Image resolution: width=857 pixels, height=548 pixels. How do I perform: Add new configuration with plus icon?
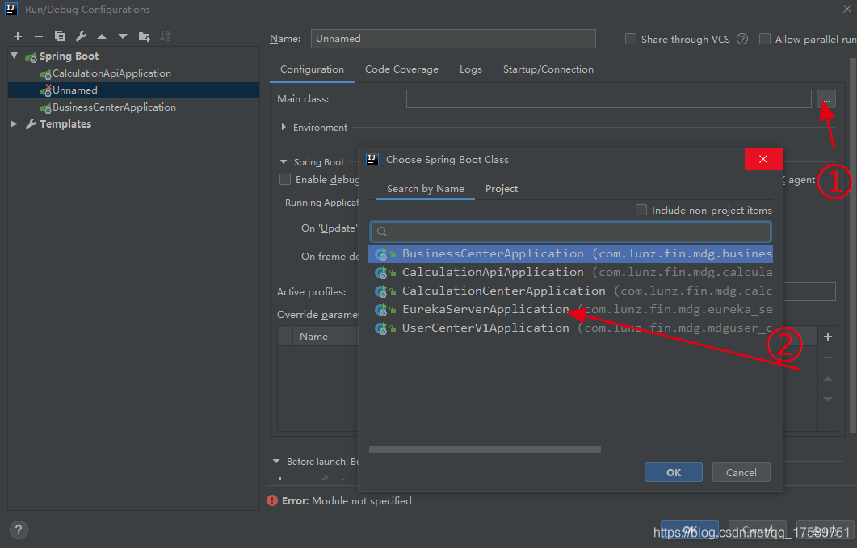(18, 36)
